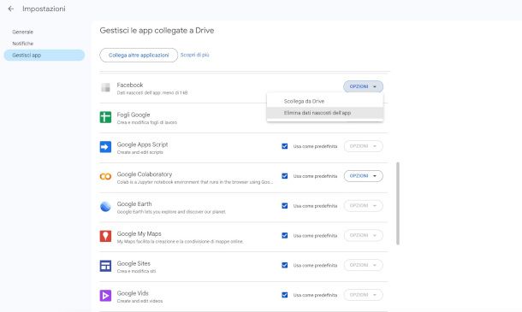Click the Google Vids name
Image resolution: width=522 pixels, height=312 pixels.
133,293
